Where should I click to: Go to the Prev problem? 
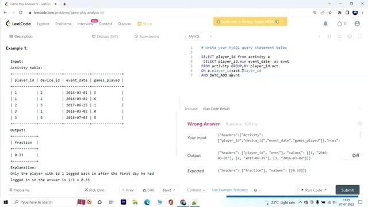coord(128,190)
